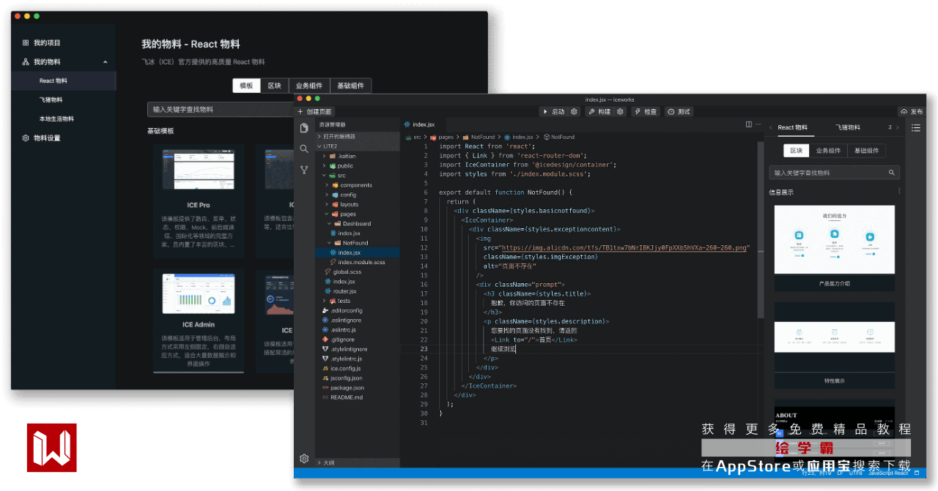
Task: Expand the public folder
Action: pyautogui.click(x=358, y=166)
